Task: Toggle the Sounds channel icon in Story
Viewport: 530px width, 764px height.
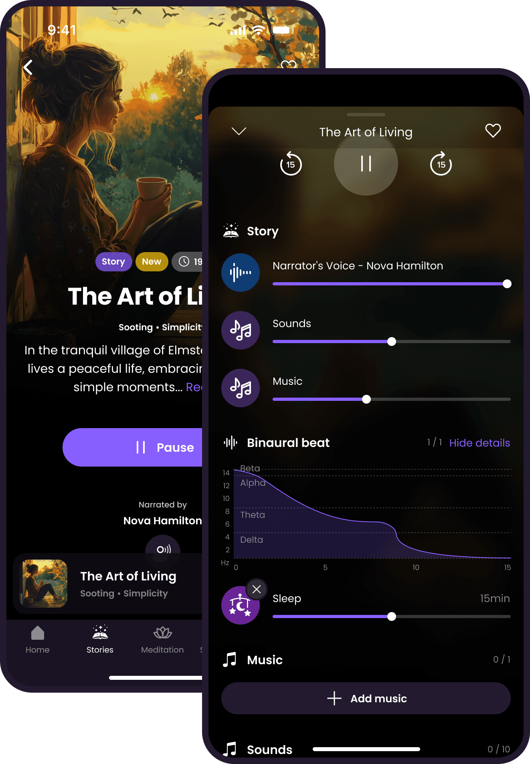Action: pos(241,330)
